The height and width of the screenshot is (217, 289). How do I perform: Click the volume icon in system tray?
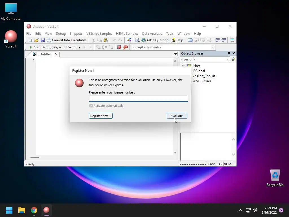point(255,210)
